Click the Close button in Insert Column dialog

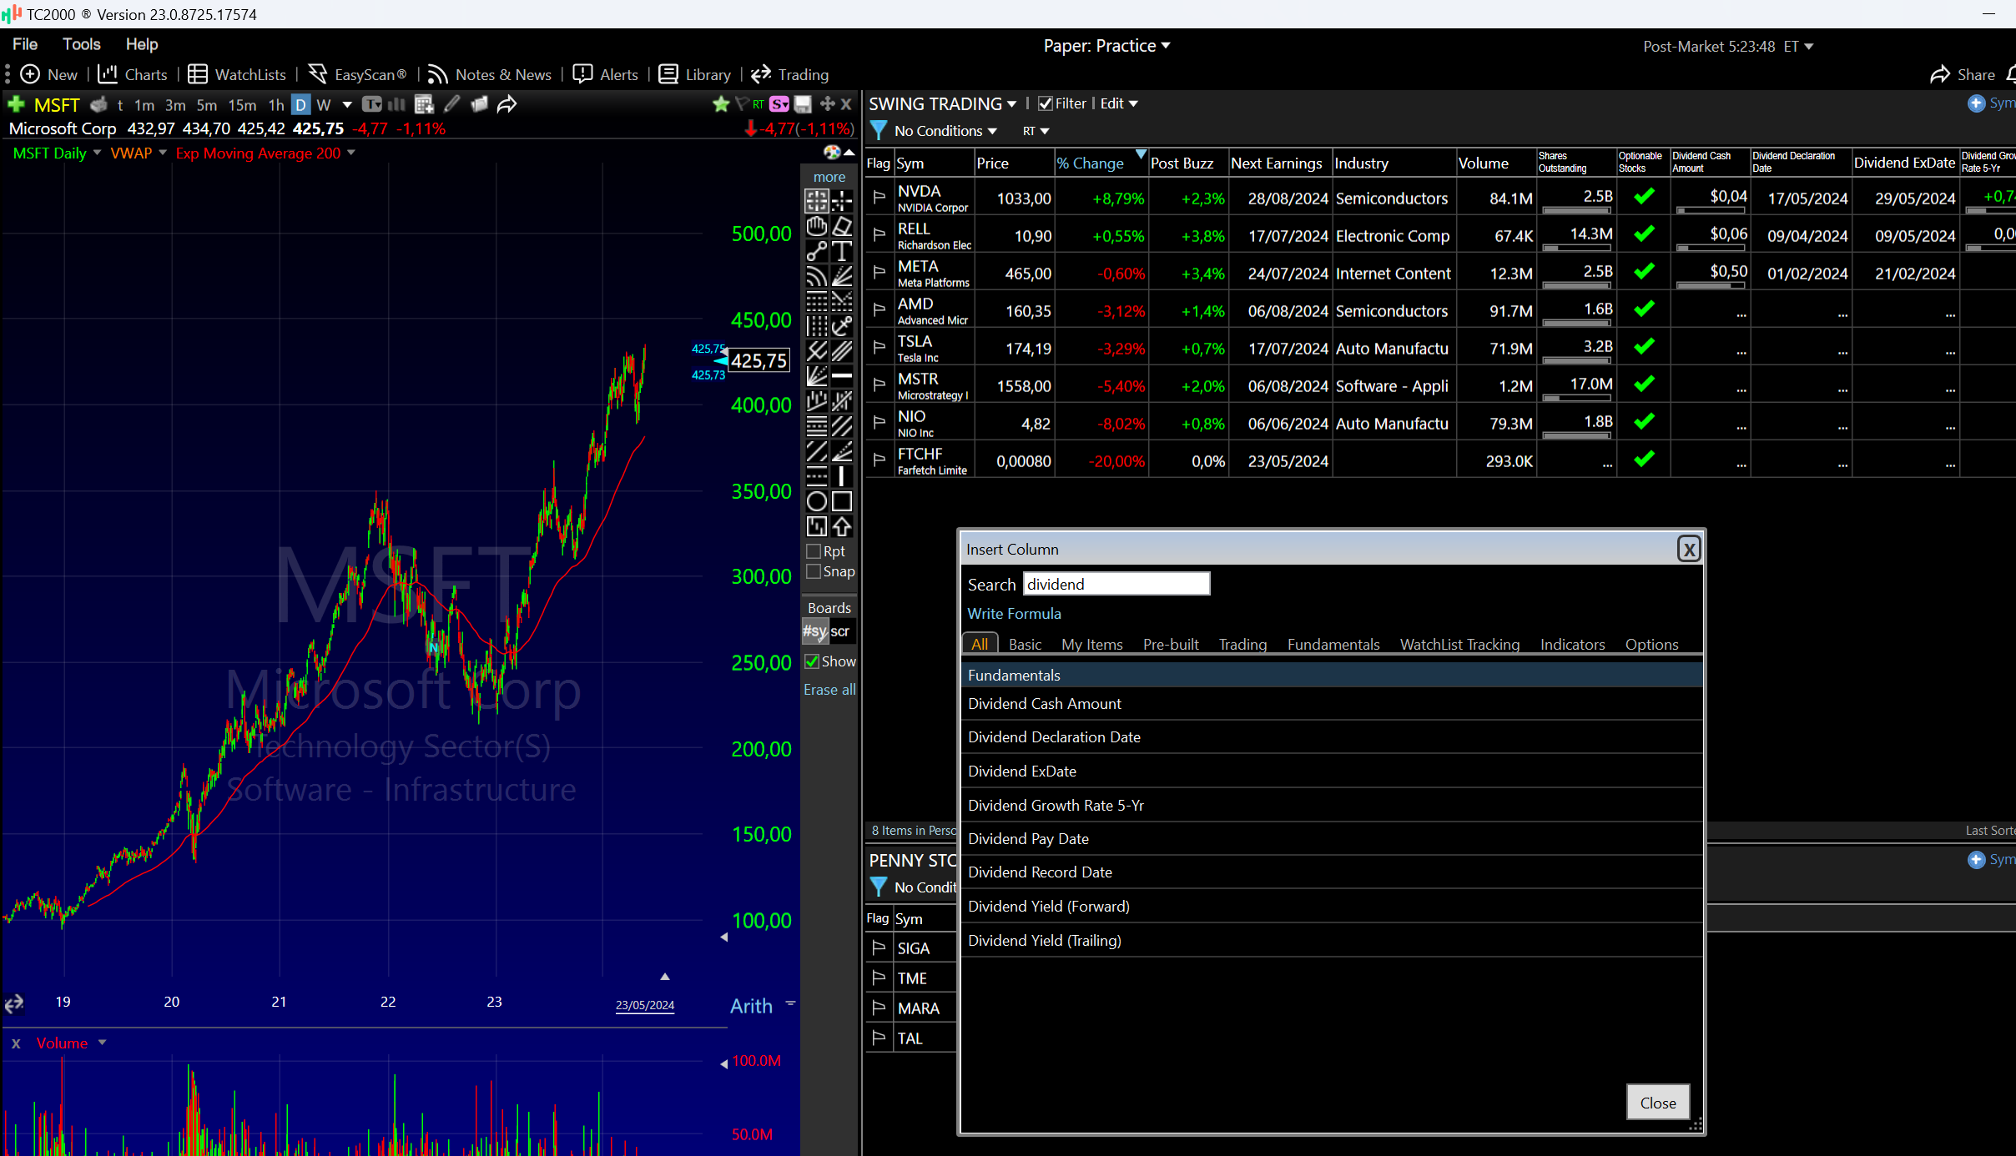coord(1657,1103)
